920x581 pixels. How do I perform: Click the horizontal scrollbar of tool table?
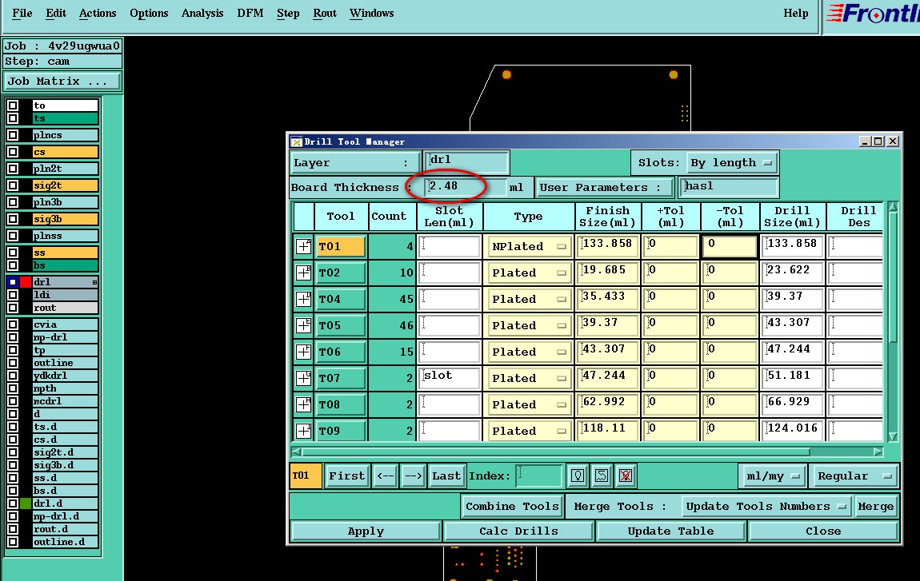point(555,452)
